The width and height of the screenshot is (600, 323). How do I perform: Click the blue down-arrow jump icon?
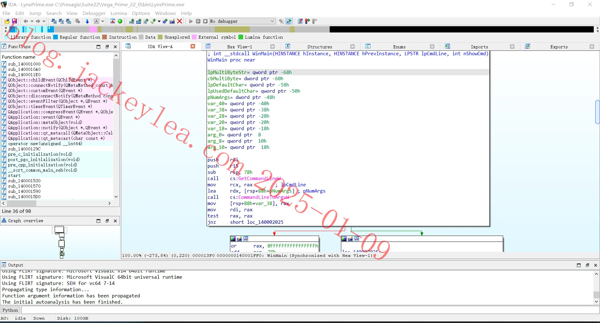click(x=87, y=21)
